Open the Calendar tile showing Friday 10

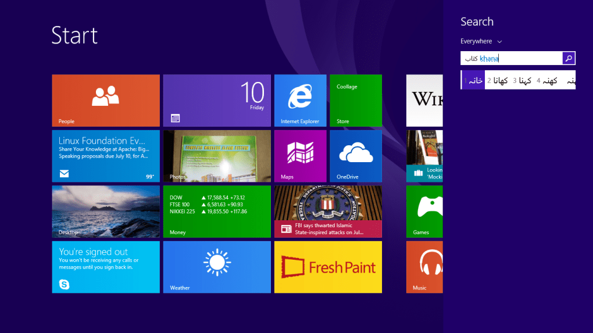(x=217, y=100)
